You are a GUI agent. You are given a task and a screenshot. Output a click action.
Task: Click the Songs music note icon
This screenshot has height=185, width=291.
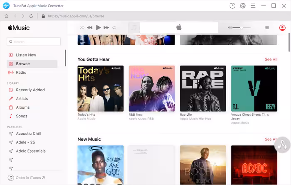coord(11,116)
